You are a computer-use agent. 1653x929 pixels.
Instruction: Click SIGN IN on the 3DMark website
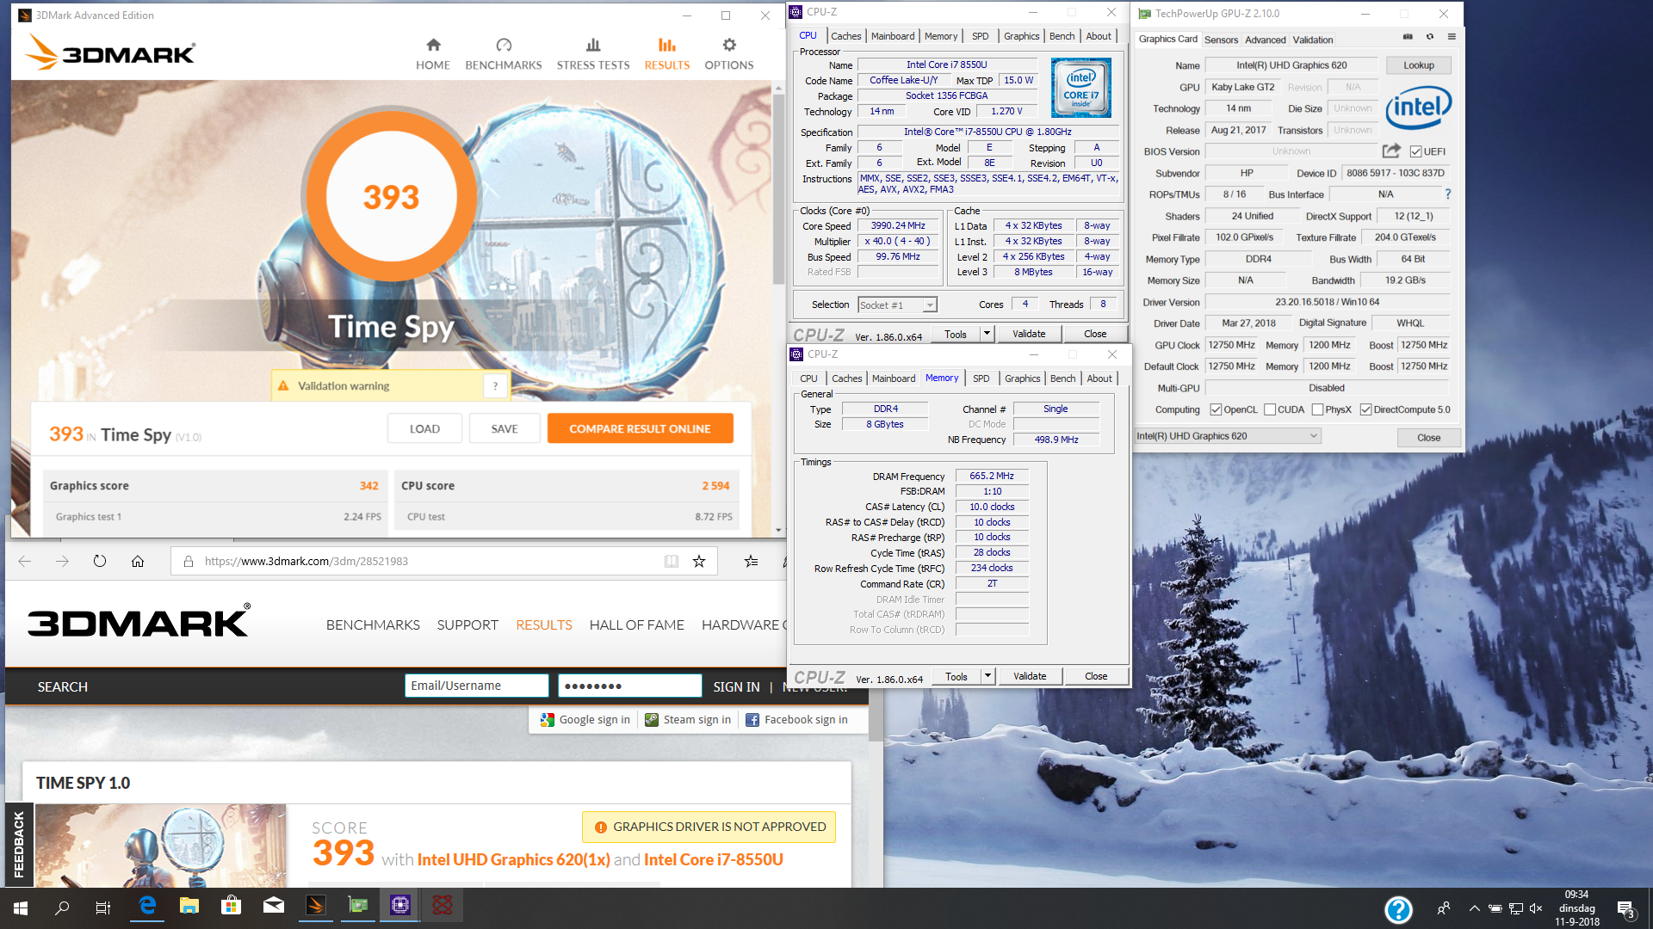point(736,686)
